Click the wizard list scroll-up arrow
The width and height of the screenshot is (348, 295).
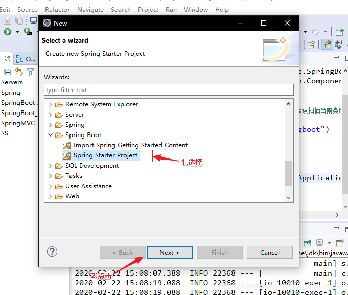[x=288, y=104]
